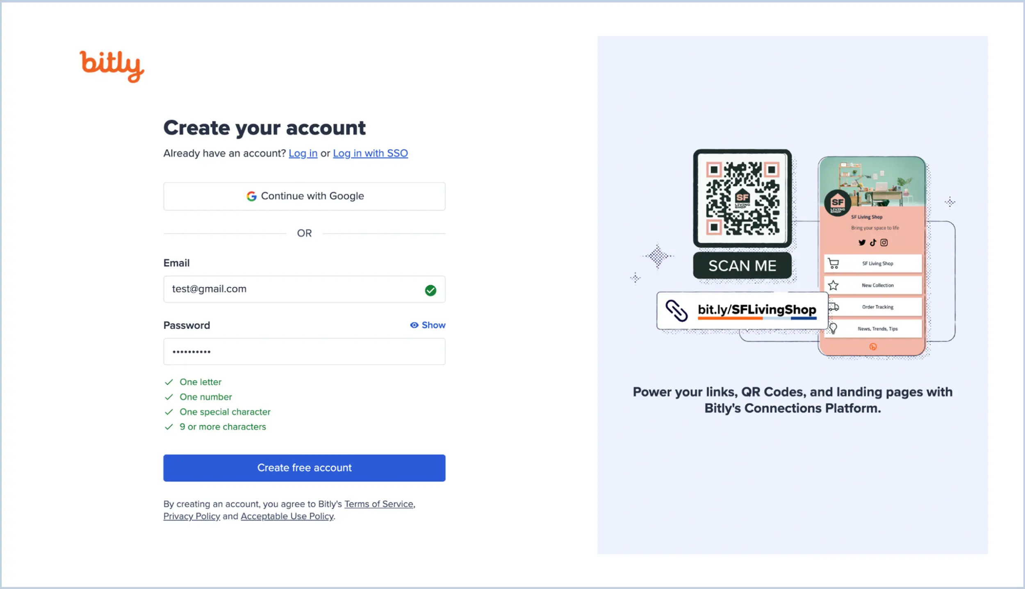Image resolution: width=1025 pixels, height=589 pixels.
Task: Open the Terms of Service link
Action: pyautogui.click(x=378, y=504)
